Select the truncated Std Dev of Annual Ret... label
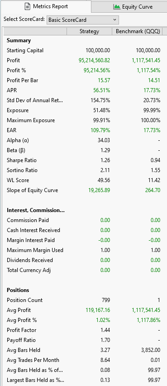The width and height of the screenshot is (167, 386). click(x=35, y=100)
